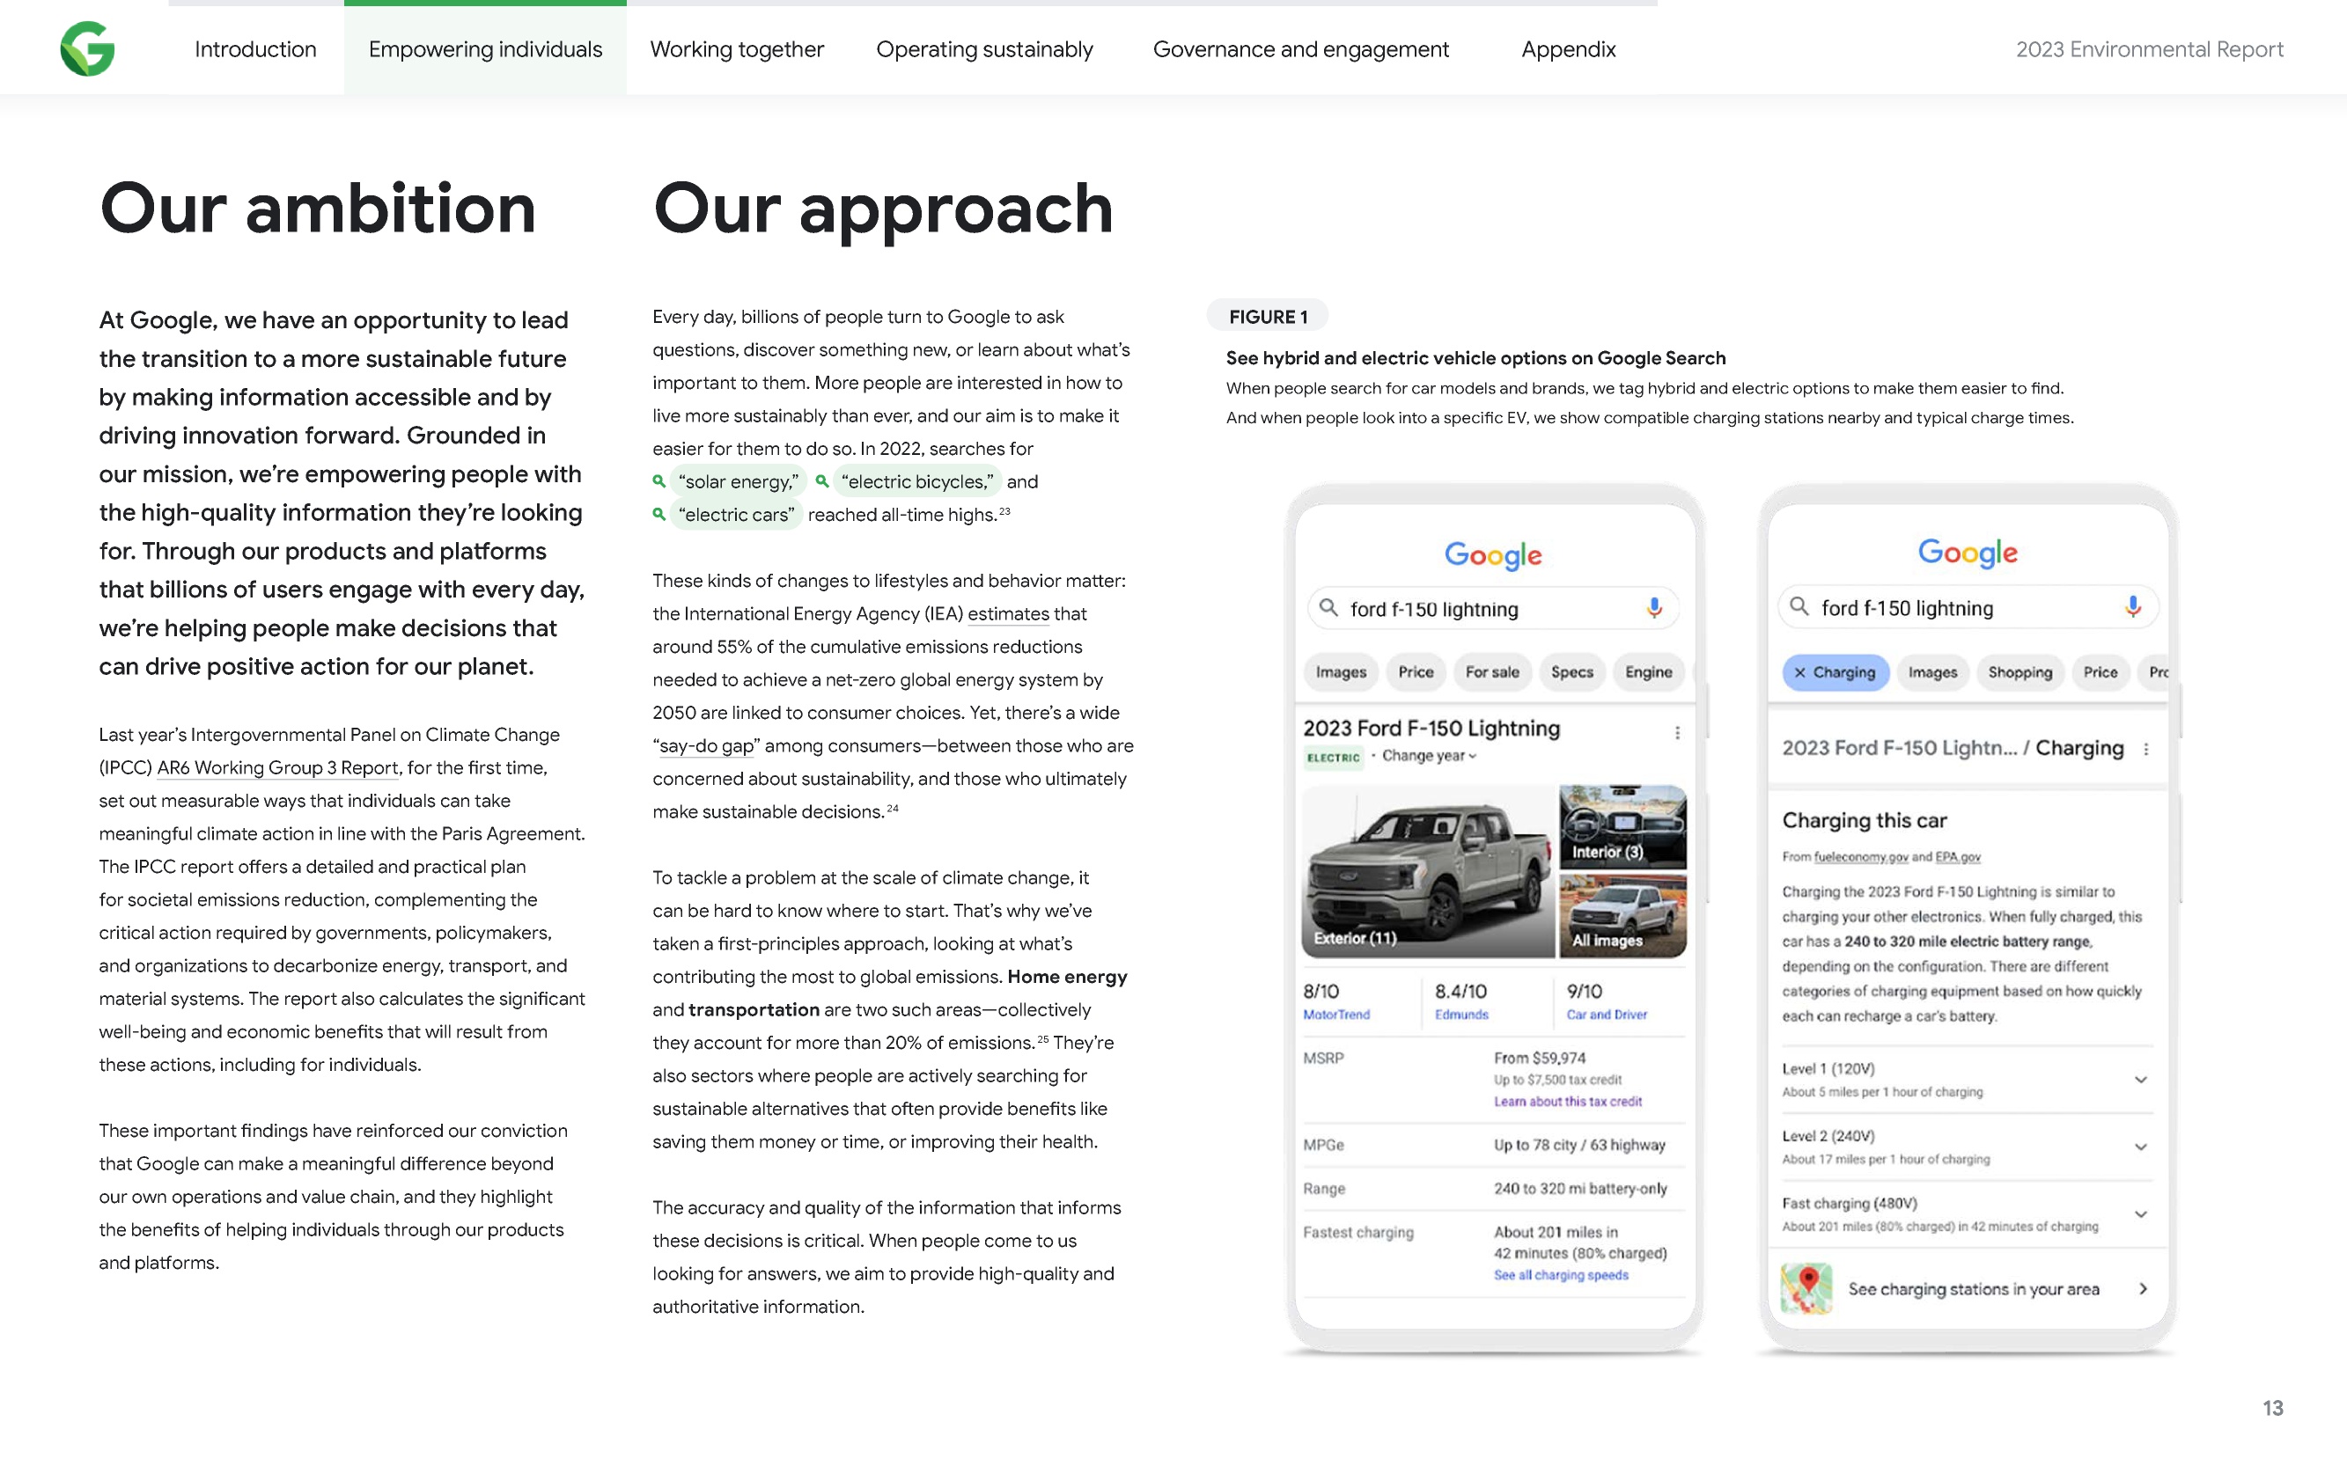
Task: Open the Operating sustainably tab
Action: (984, 49)
